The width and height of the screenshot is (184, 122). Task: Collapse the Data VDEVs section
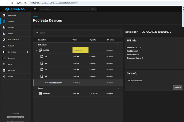point(118,45)
